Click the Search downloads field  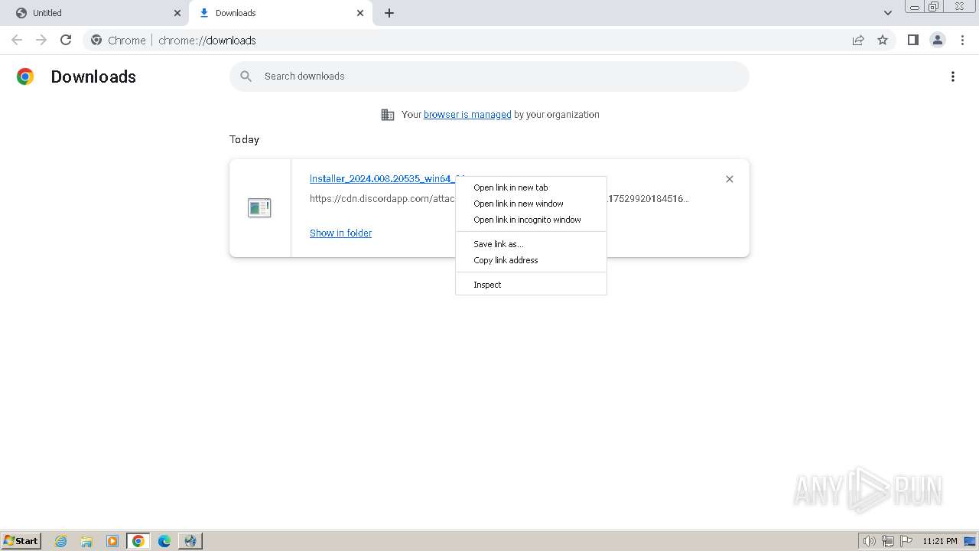click(489, 76)
